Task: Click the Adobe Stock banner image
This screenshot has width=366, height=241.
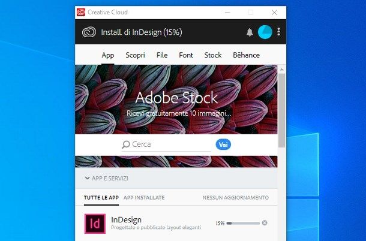Action: click(176, 99)
